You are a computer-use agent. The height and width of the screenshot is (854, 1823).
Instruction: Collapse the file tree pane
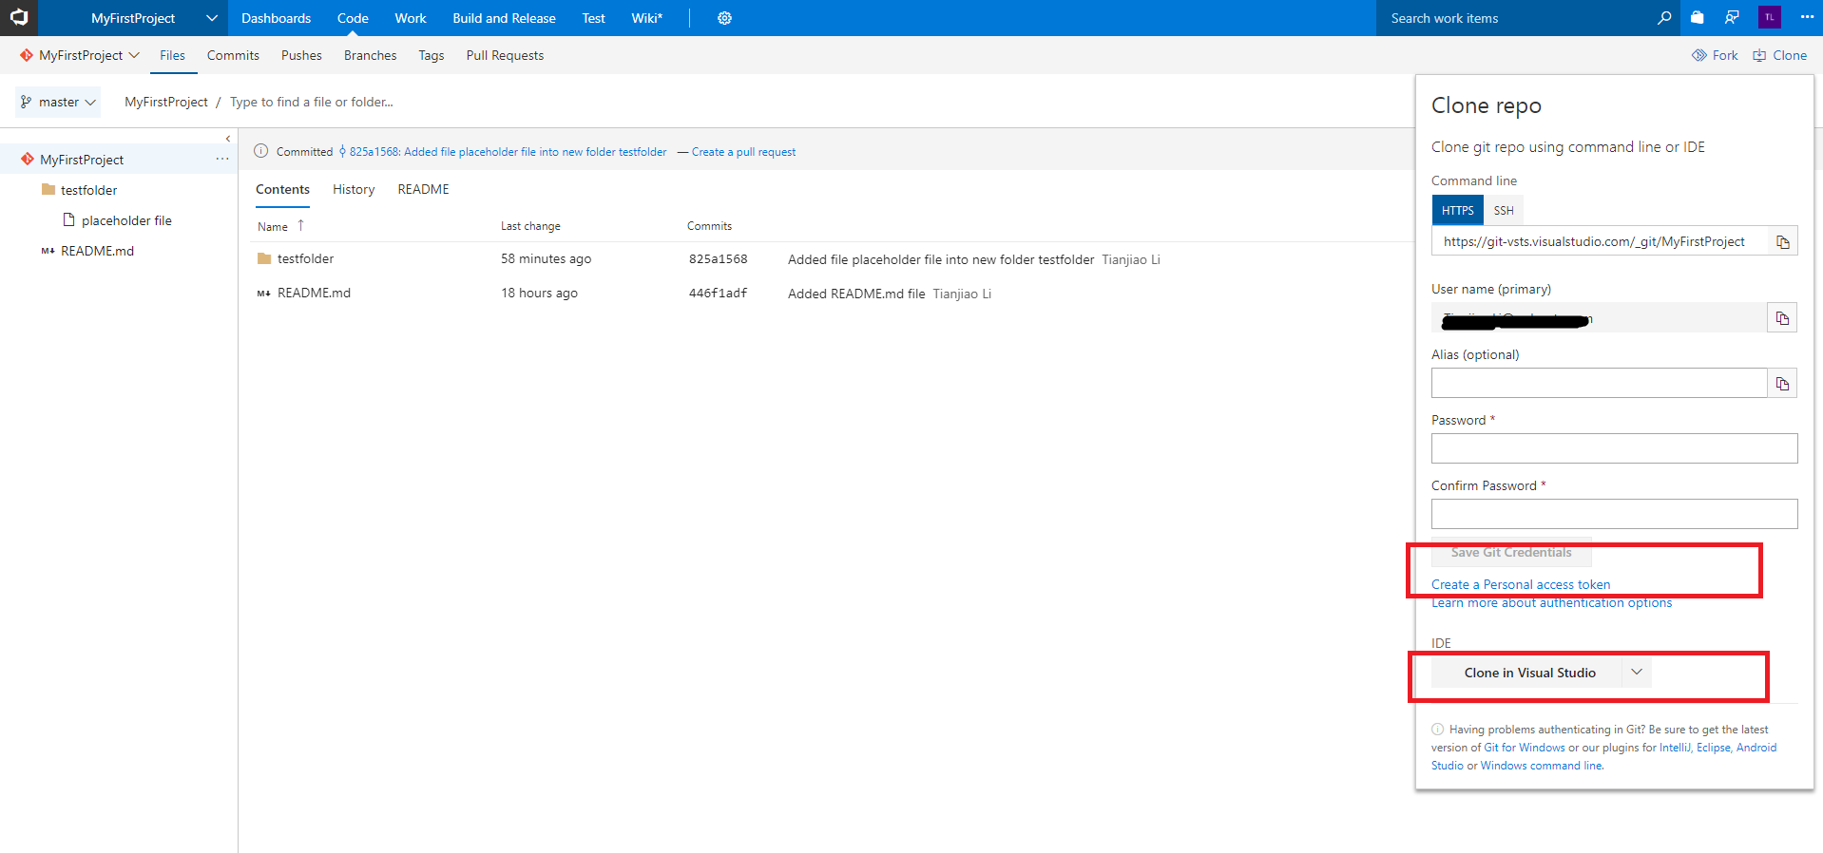[228, 139]
